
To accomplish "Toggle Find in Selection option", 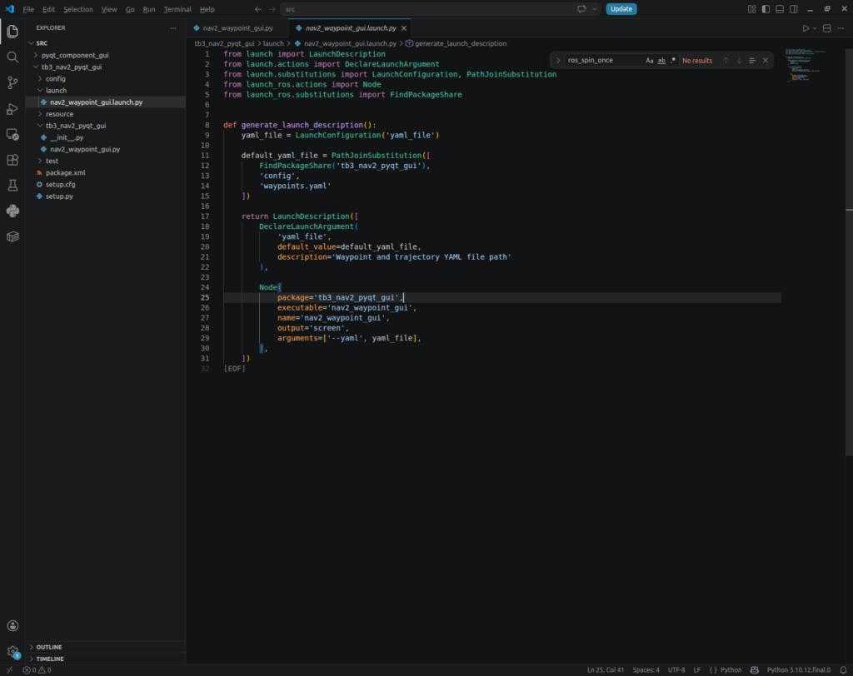I will pyautogui.click(x=752, y=61).
